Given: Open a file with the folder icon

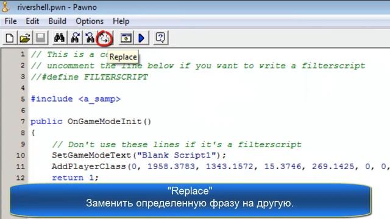Looking at the screenshot, I should click(25, 38).
